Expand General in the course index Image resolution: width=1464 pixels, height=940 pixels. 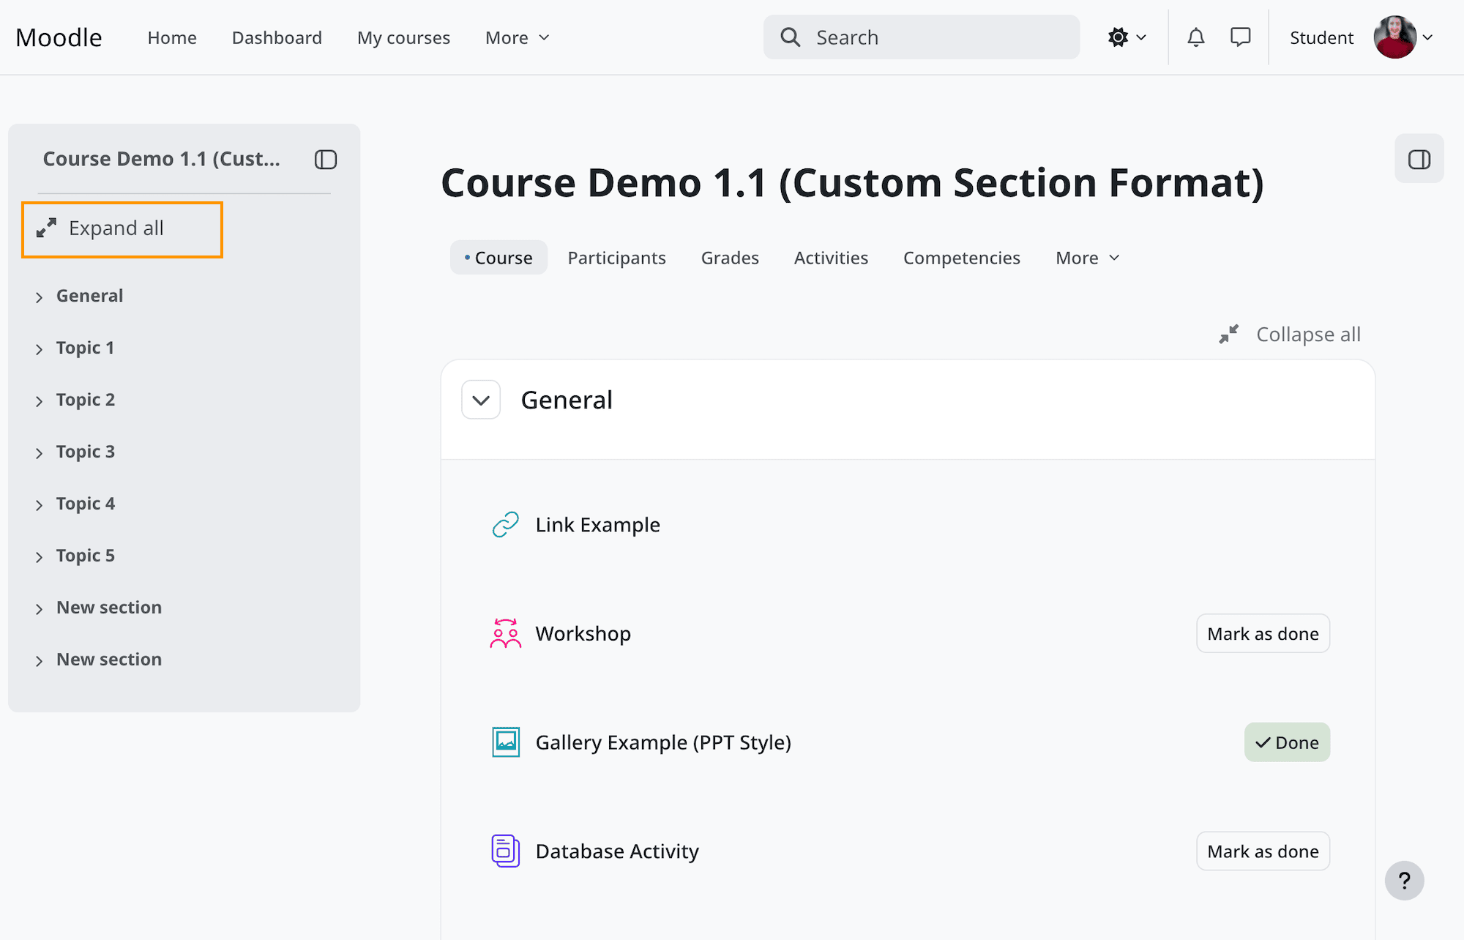coord(39,297)
